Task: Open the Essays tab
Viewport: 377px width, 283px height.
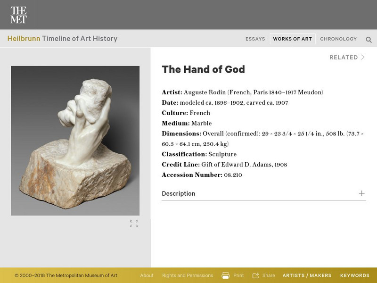Action: [255, 39]
